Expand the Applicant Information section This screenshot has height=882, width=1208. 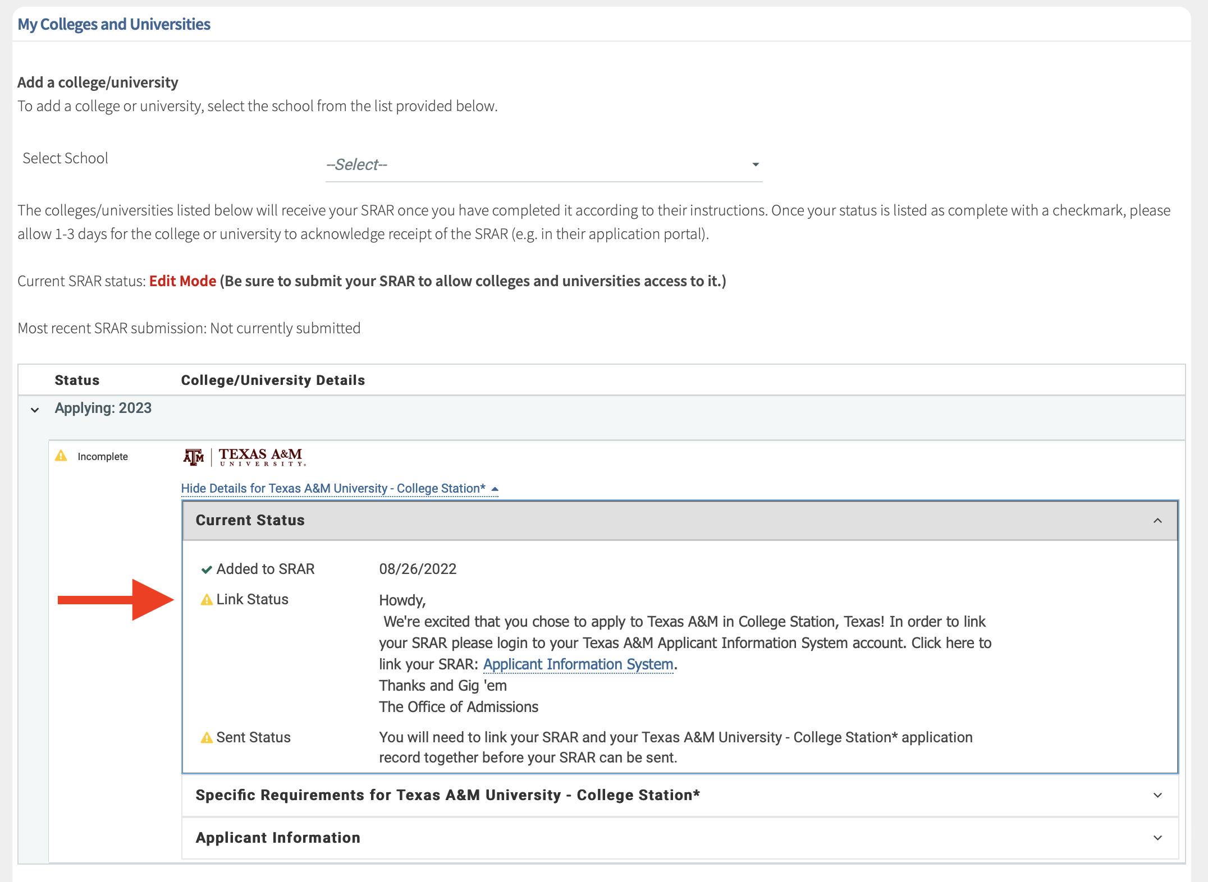[1157, 838]
